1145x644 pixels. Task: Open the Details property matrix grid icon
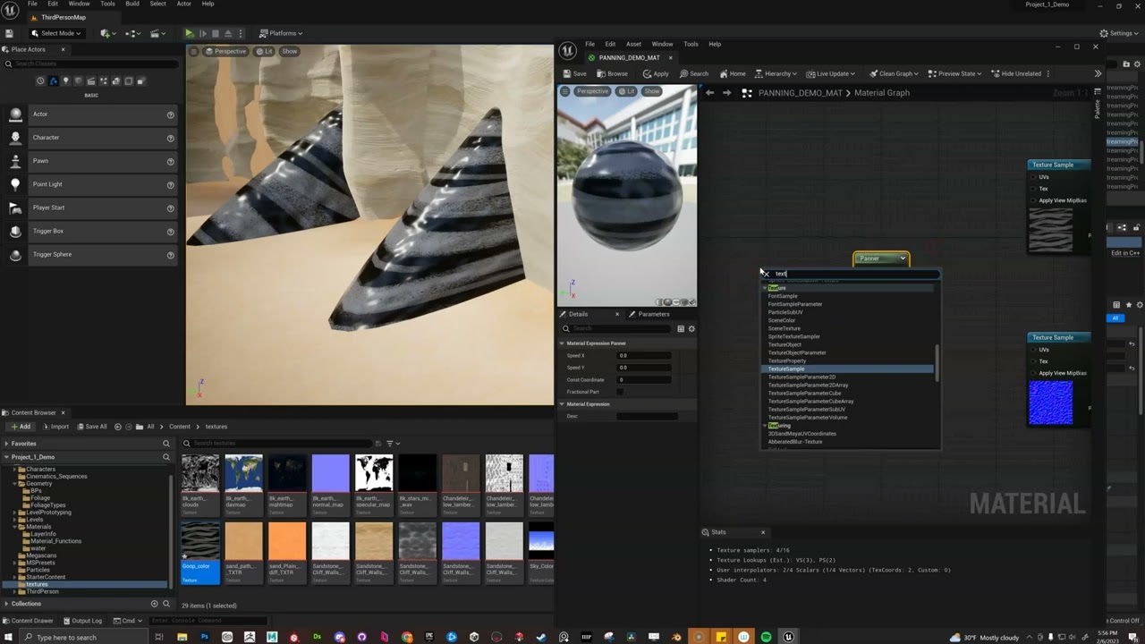coord(681,328)
